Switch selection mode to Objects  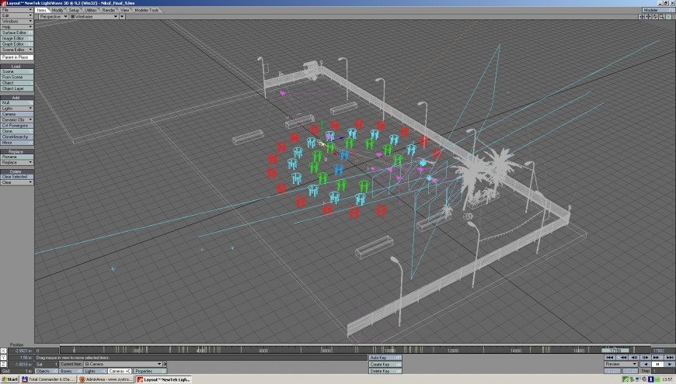tap(45, 371)
